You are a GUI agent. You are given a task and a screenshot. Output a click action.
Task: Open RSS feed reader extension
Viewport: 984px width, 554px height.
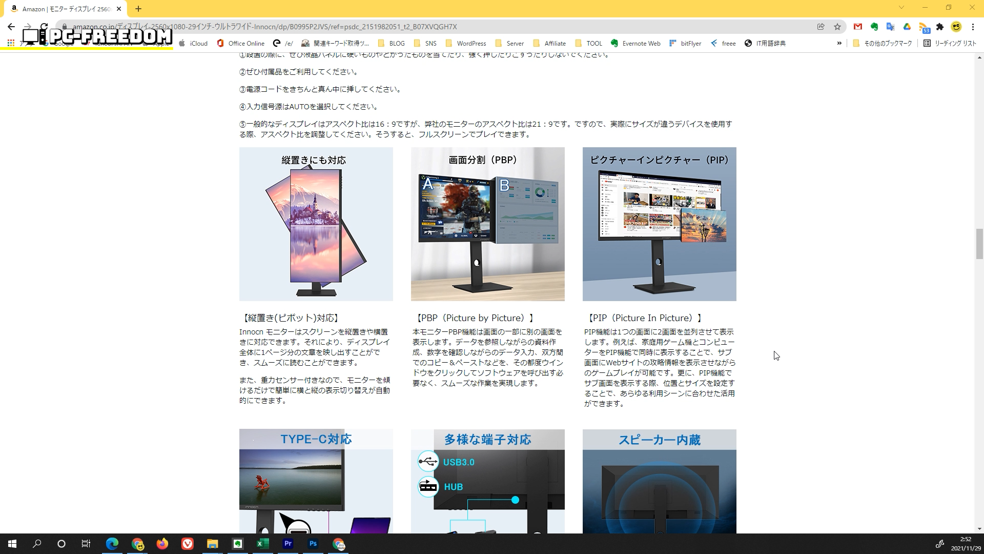(x=924, y=27)
